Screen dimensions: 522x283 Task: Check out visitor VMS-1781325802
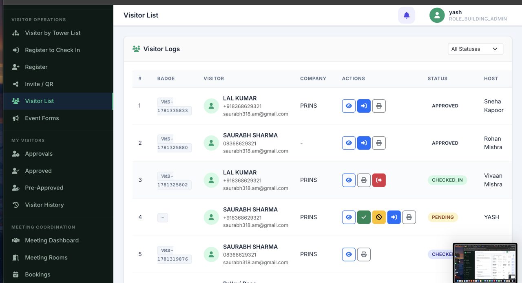click(379, 180)
